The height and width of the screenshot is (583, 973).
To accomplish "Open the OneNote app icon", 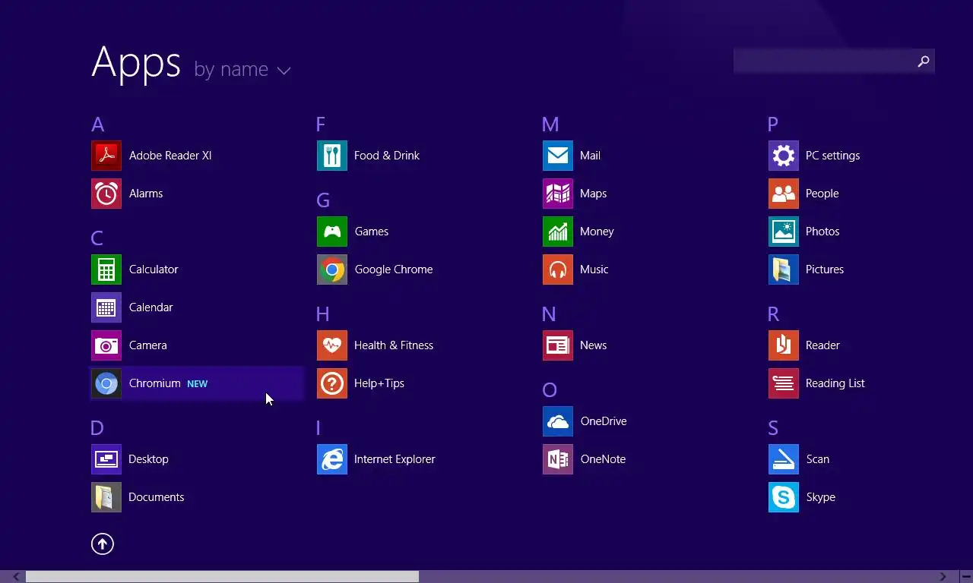I will [x=558, y=459].
